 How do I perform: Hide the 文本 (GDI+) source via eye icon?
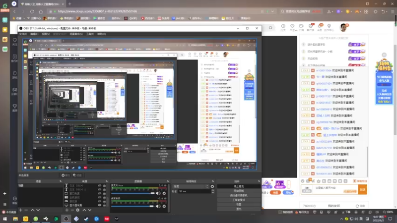pos(100,185)
